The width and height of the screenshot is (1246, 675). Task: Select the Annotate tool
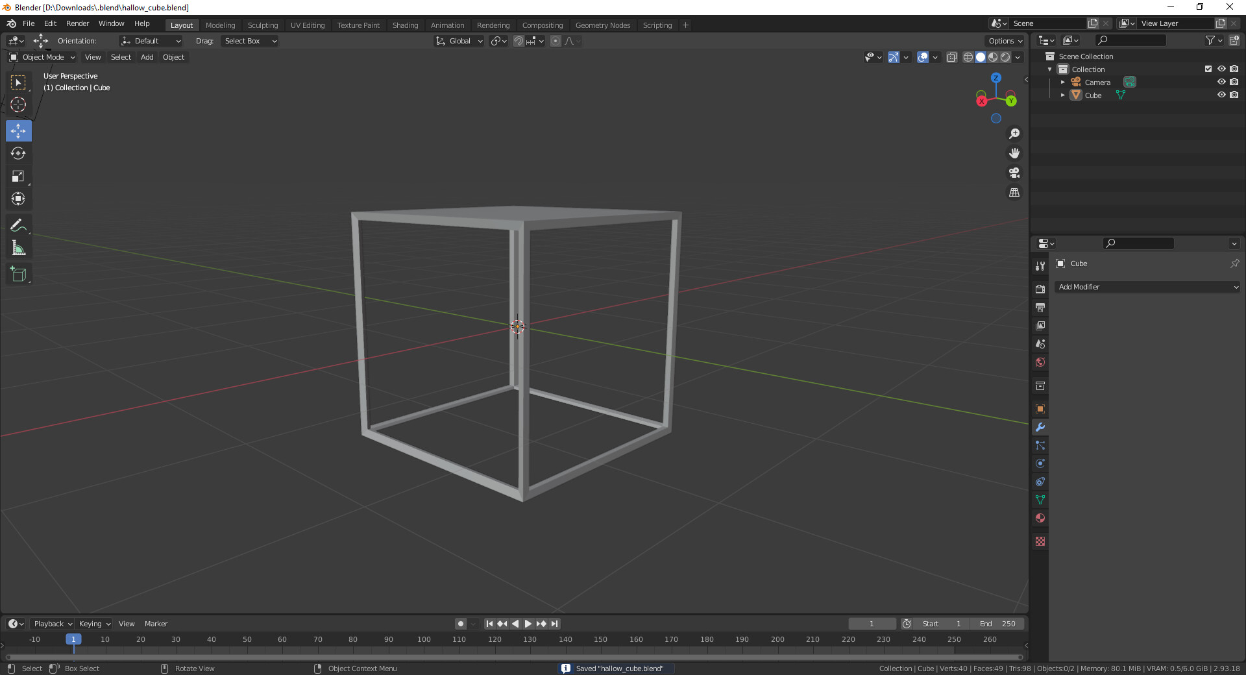pyautogui.click(x=18, y=225)
